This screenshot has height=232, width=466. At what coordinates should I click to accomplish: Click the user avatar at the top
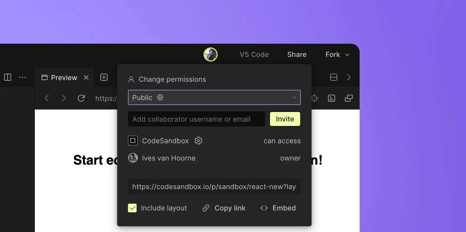pos(211,54)
